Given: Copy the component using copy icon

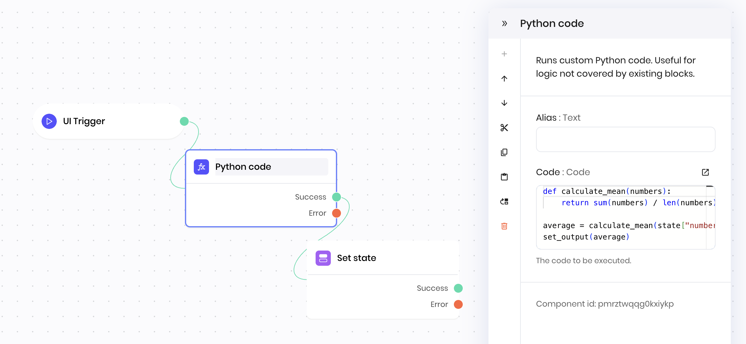Looking at the screenshot, I should [x=504, y=152].
